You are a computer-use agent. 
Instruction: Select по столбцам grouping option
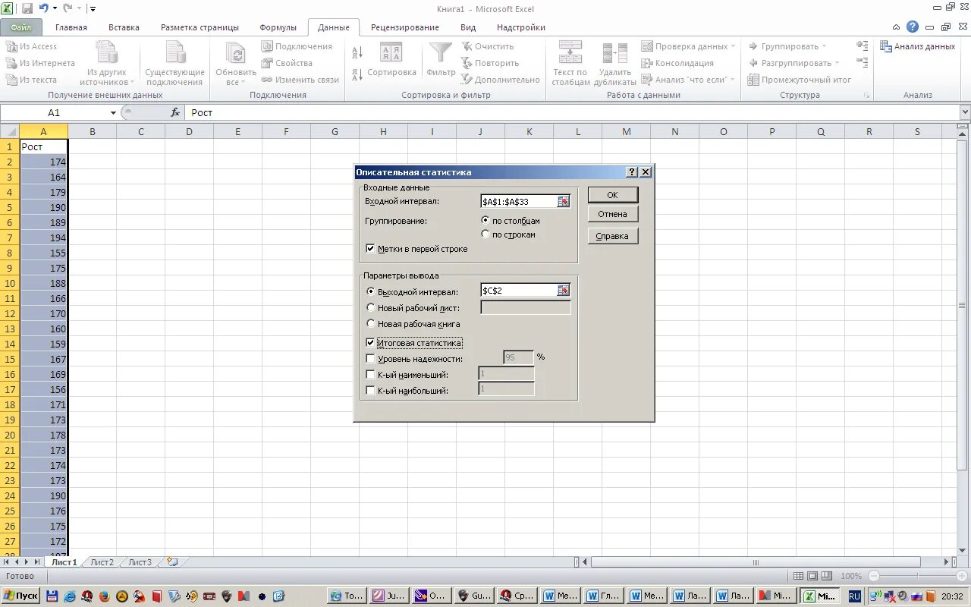[x=485, y=220]
